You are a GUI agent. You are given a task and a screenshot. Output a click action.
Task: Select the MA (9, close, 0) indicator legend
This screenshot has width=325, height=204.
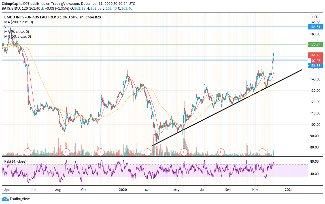click(x=17, y=31)
